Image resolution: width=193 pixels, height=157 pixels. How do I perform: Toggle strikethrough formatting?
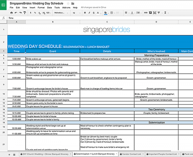click(94, 13)
